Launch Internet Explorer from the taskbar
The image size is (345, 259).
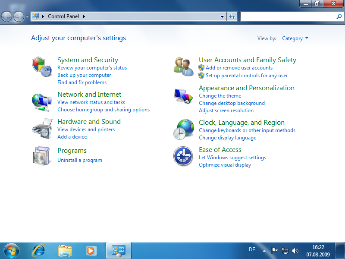coord(39,250)
